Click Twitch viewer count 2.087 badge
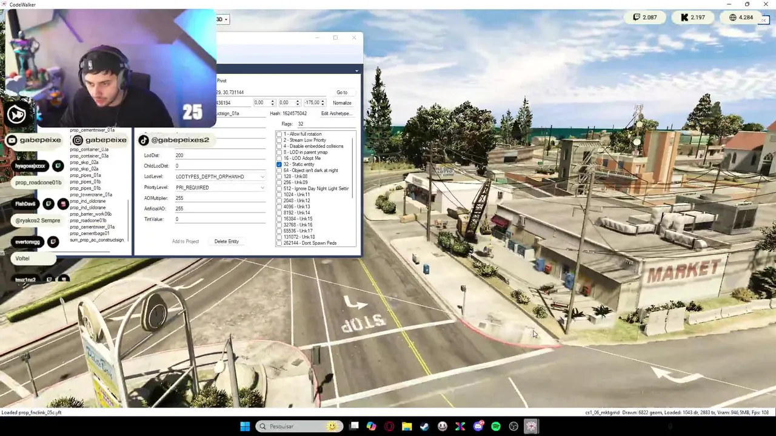 [645, 17]
